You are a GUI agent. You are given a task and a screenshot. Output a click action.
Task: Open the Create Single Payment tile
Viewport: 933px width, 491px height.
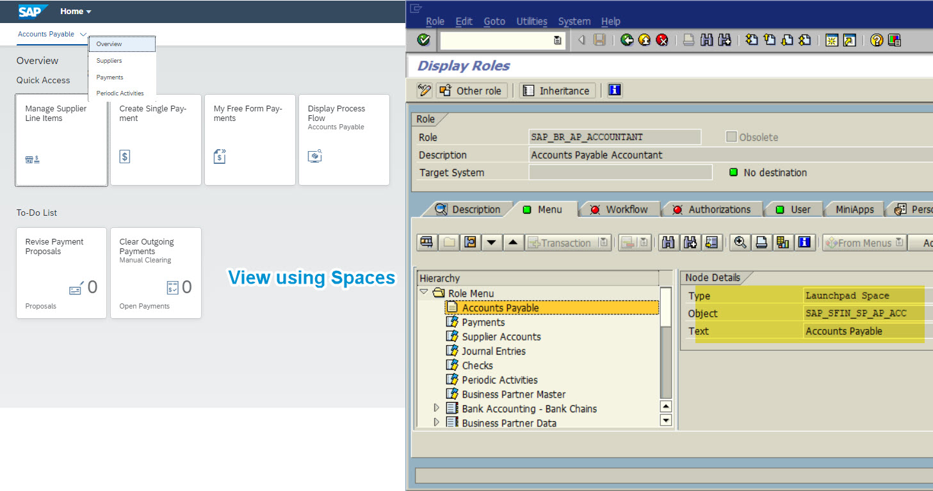[x=156, y=140]
